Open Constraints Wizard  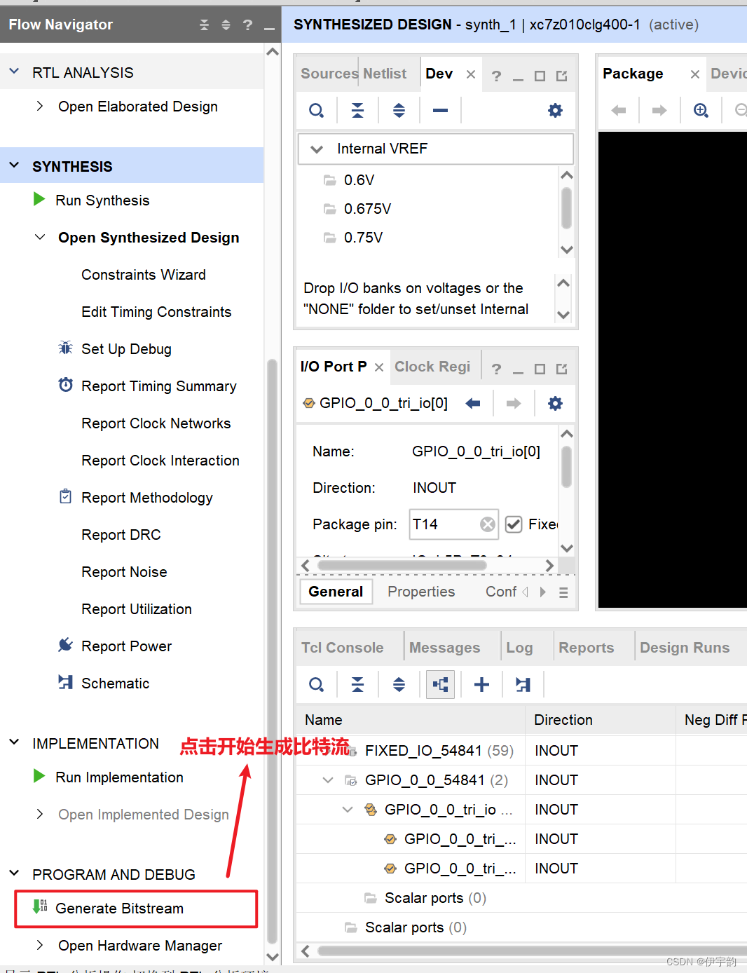[144, 275]
